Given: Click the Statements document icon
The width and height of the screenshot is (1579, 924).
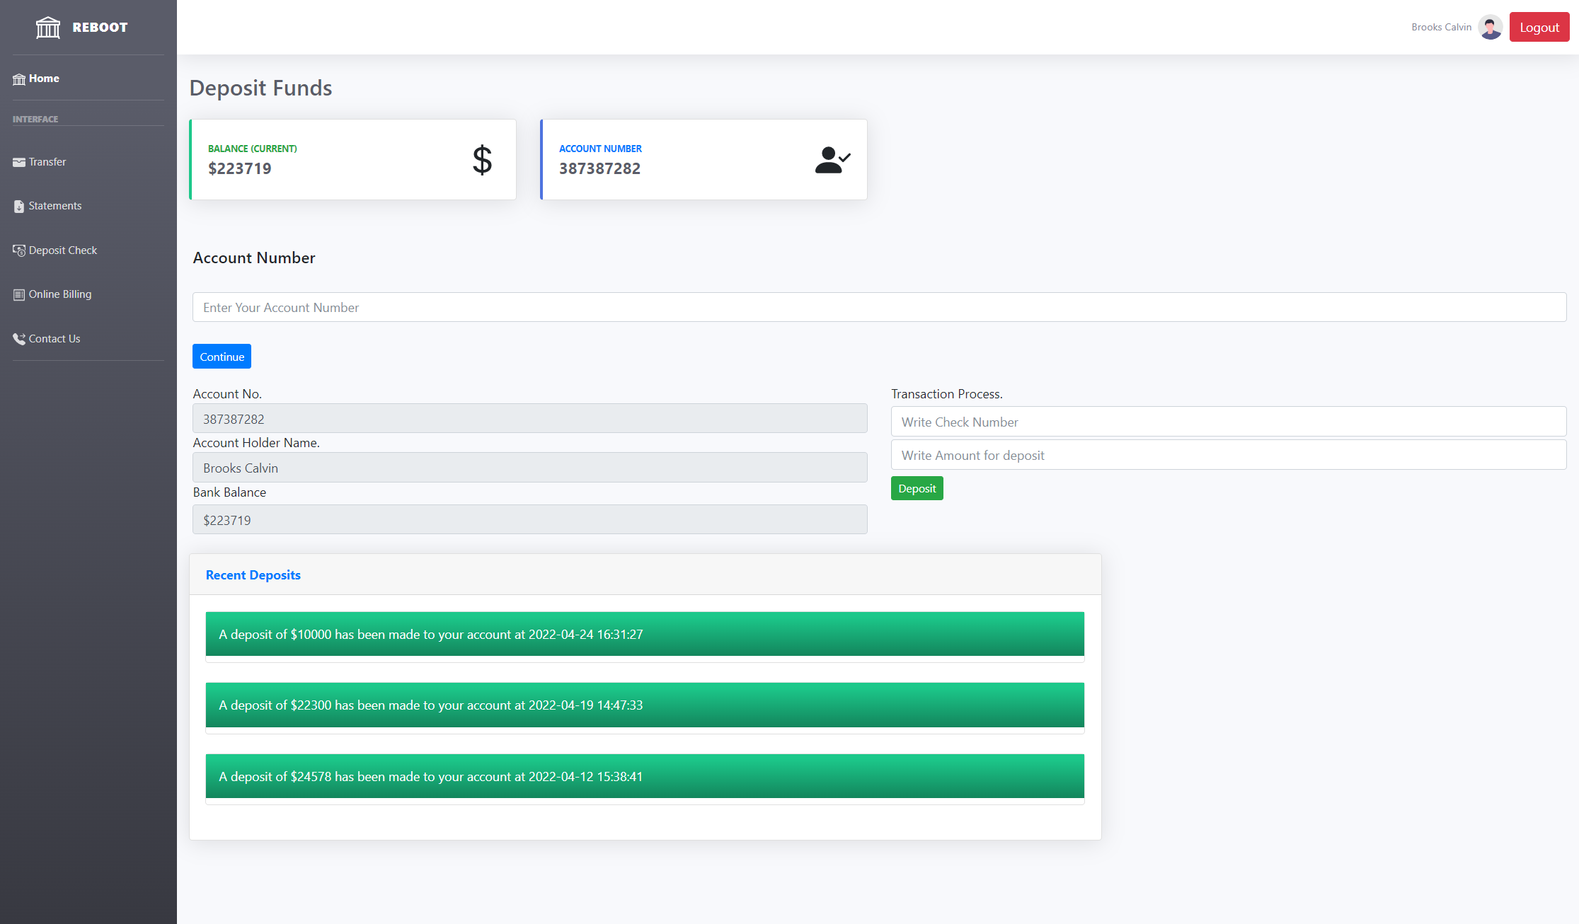Looking at the screenshot, I should coord(19,207).
